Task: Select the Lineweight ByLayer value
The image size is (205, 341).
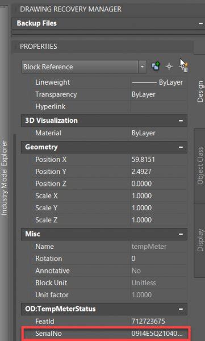Action: [158, 82]
